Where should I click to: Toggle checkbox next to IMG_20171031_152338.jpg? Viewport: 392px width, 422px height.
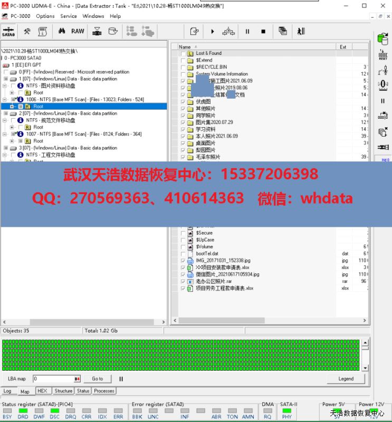pyautogui.click(x=183, y=261)
